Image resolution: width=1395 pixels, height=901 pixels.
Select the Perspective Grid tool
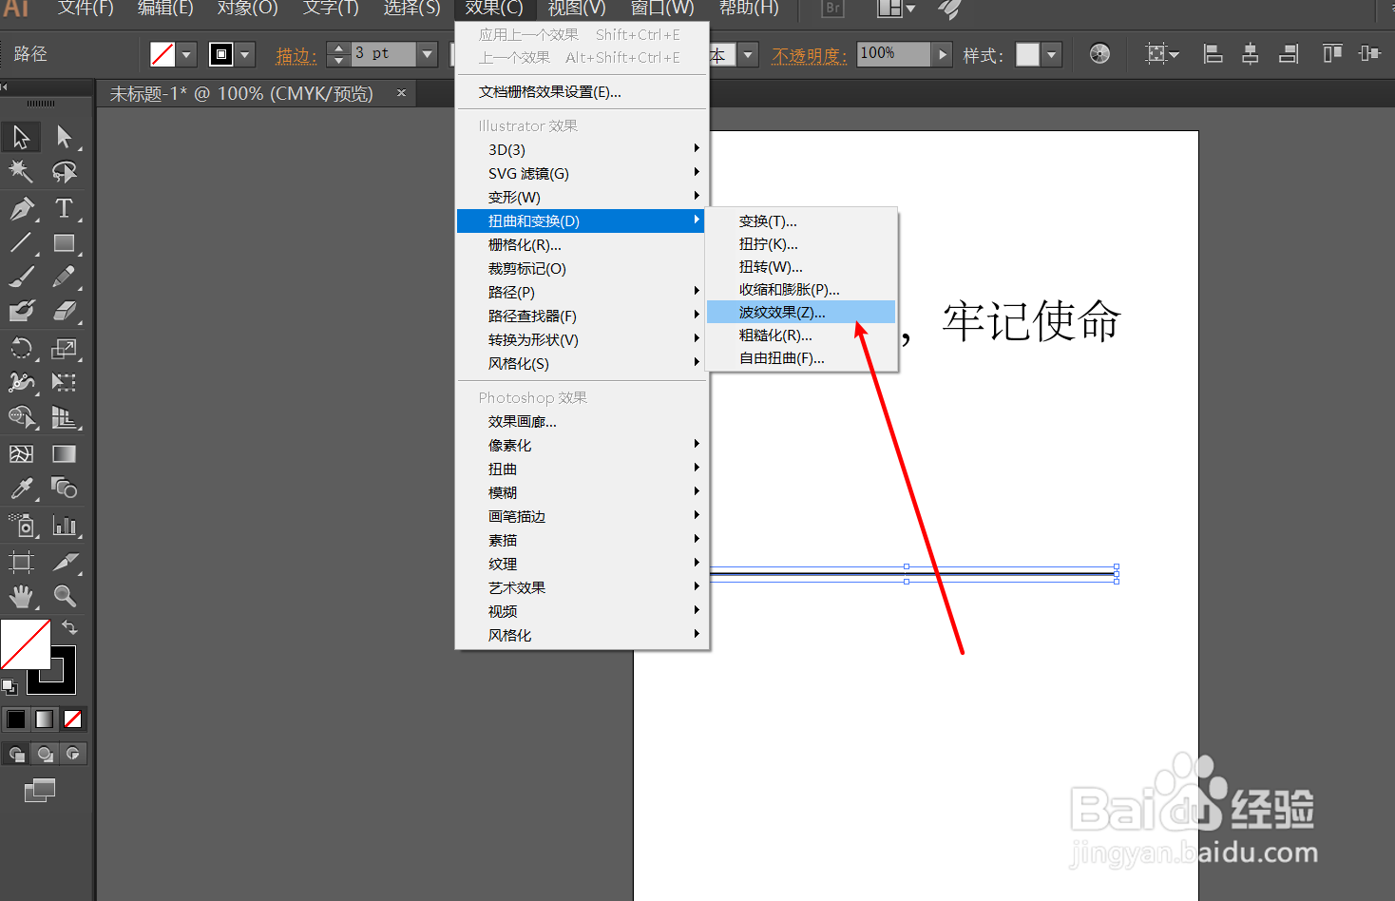coord(64,417)
